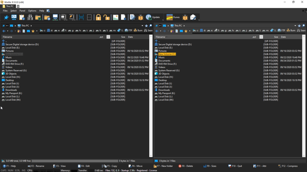Click F8 - Delete button
Screen dimensions: 307x172
tap(186, 166)
